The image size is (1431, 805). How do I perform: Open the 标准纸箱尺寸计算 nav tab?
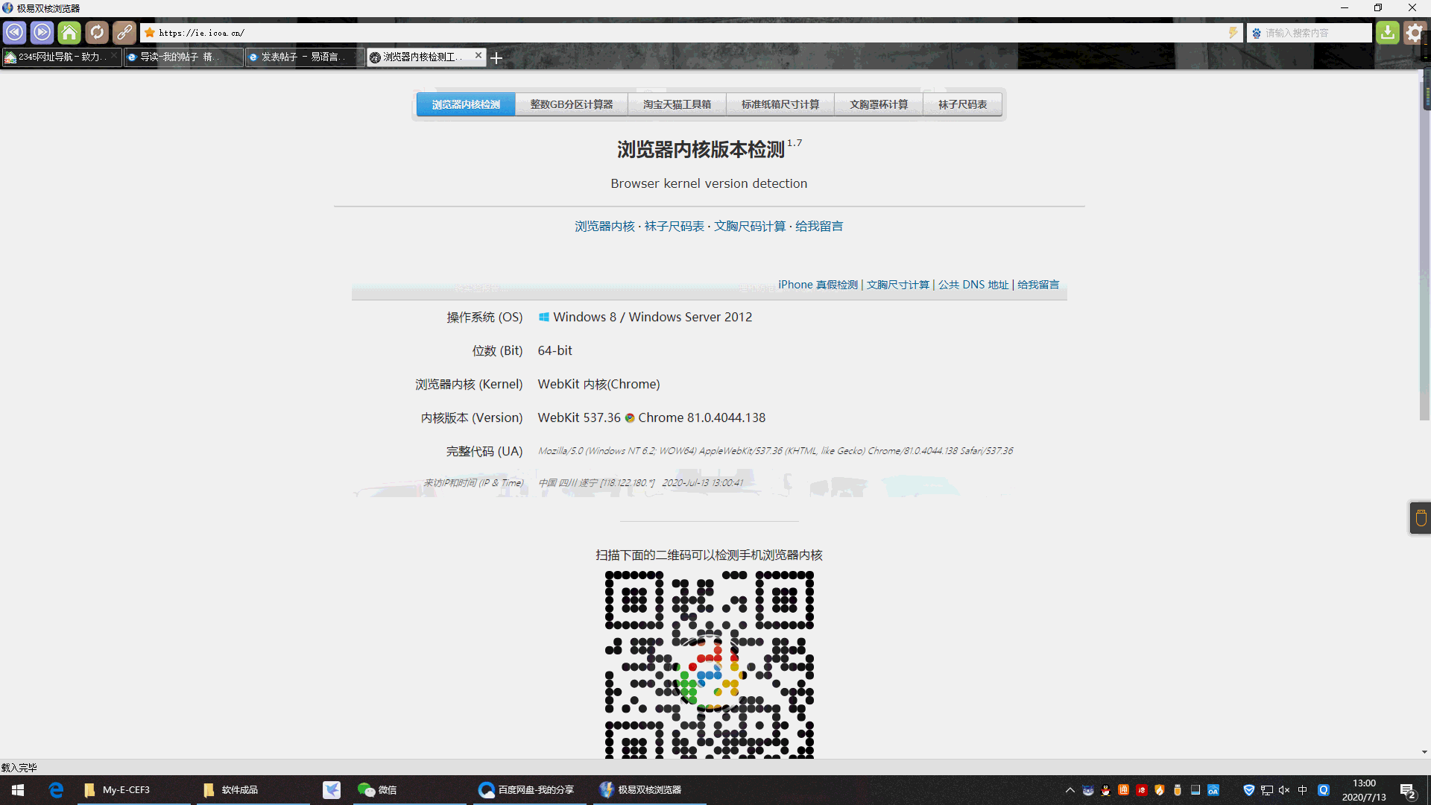pyautogui.click(x=780, y=104)
